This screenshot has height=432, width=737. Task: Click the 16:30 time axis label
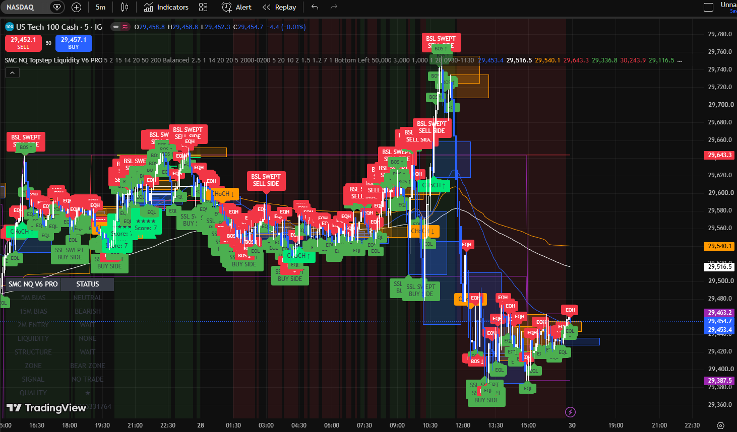(x=37, y=425)
